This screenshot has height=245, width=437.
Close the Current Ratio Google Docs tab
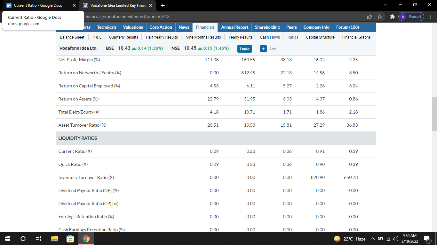(74, 5)
